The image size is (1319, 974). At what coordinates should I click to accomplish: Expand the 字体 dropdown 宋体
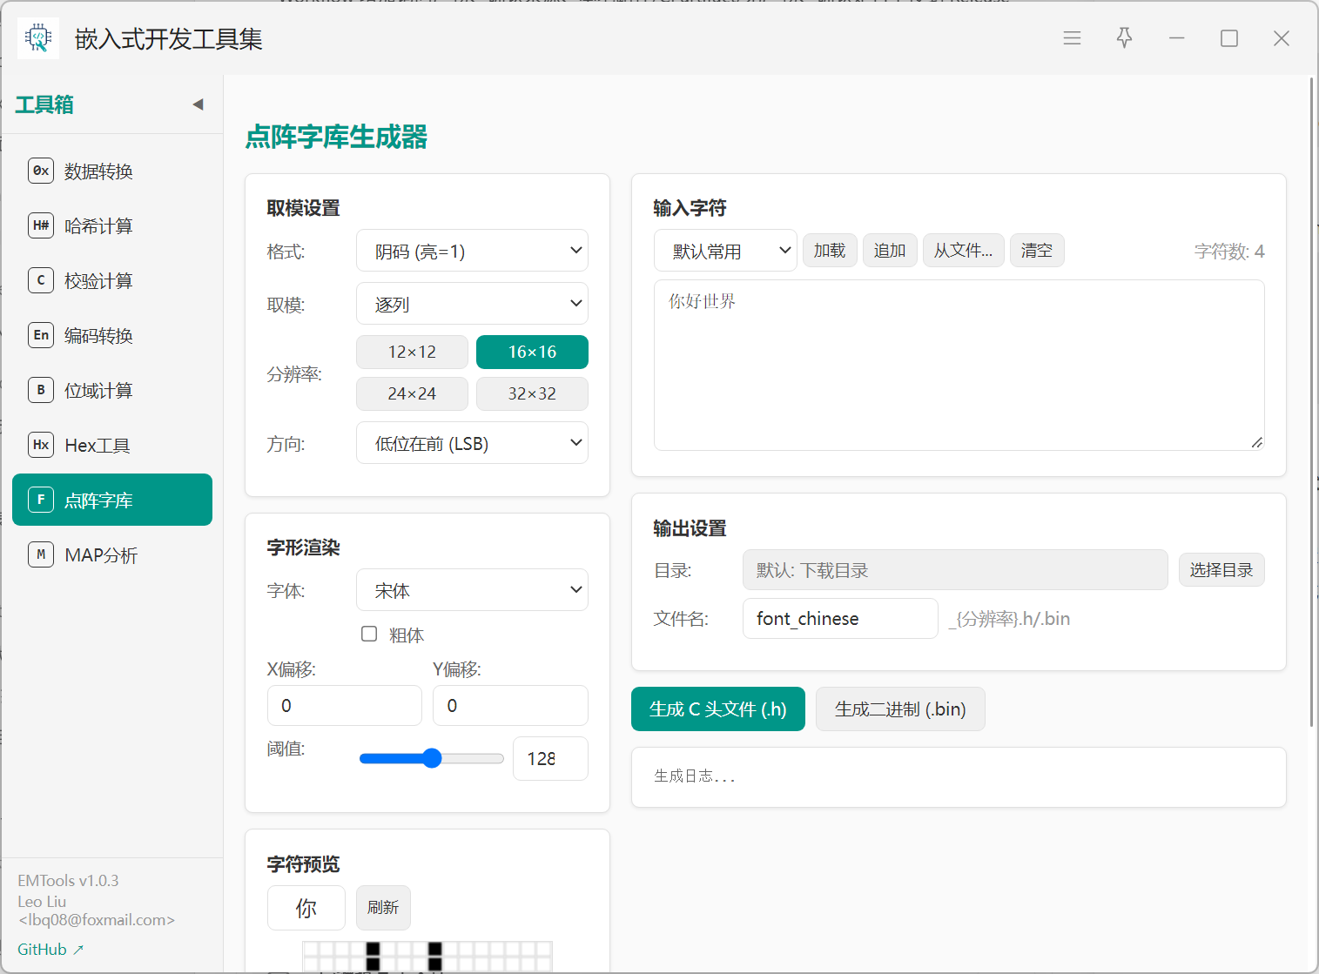point(472,590)
